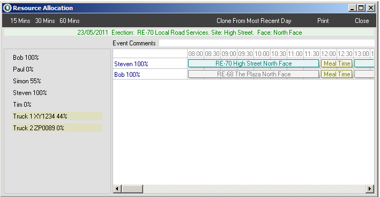The height and width of the screenshot is (197, 380).
Task: Choose Clone From Most Recent Day
Action: [x=254, y=21]
